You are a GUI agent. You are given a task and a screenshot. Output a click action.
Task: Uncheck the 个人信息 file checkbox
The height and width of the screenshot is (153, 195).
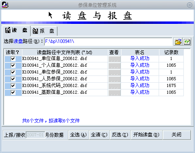(x=13, y=66)
